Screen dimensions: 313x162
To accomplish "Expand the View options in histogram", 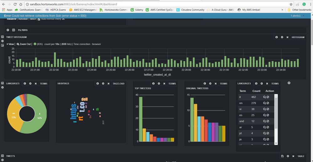I will tap(10, 44).
